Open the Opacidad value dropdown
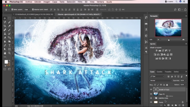190x107 pixels. click(186, 81)
